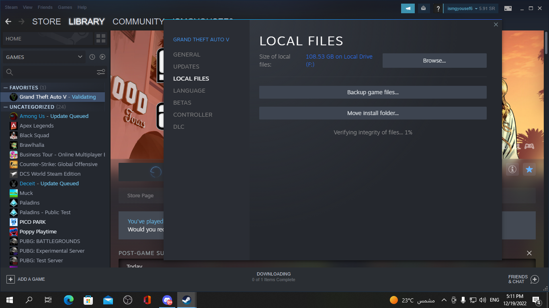Toggle the favorite star for GTA V
The width and height of the screenshot is (549, 308).
[529, 170]
